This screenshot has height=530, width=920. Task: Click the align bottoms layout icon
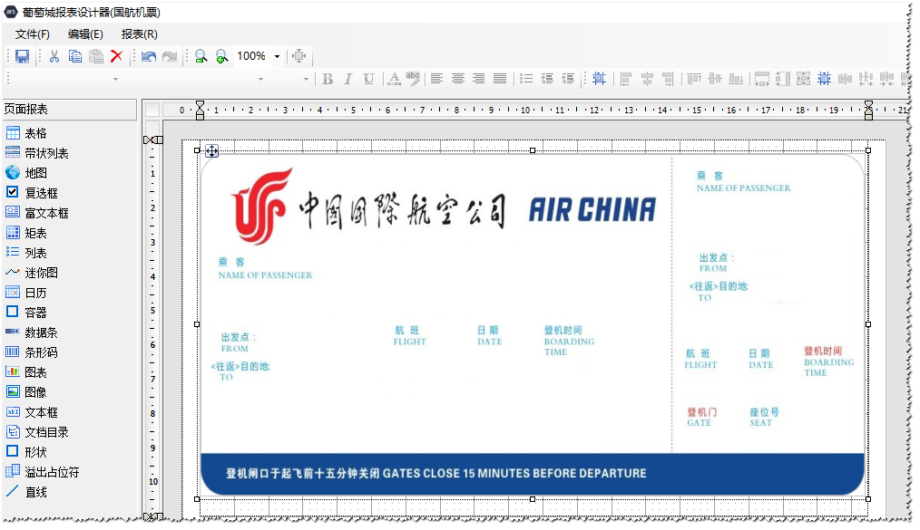point(736,79)
